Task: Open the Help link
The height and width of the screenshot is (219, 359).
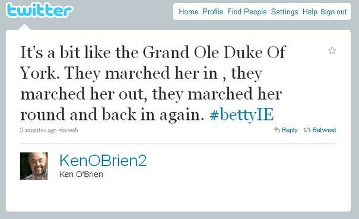Action: 310,12
